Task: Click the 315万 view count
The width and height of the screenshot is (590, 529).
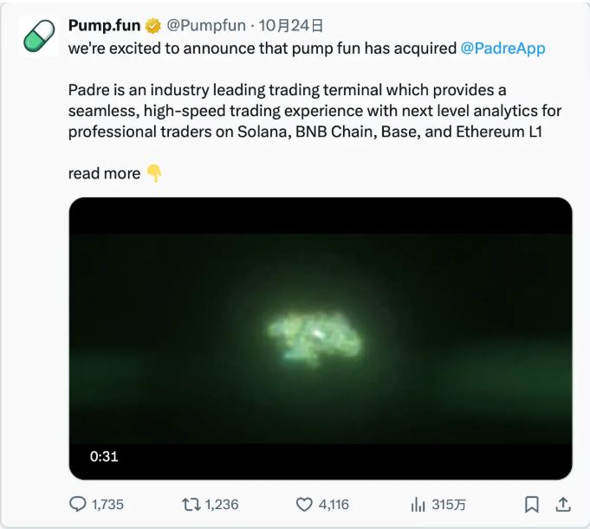Action: [450, 504]
